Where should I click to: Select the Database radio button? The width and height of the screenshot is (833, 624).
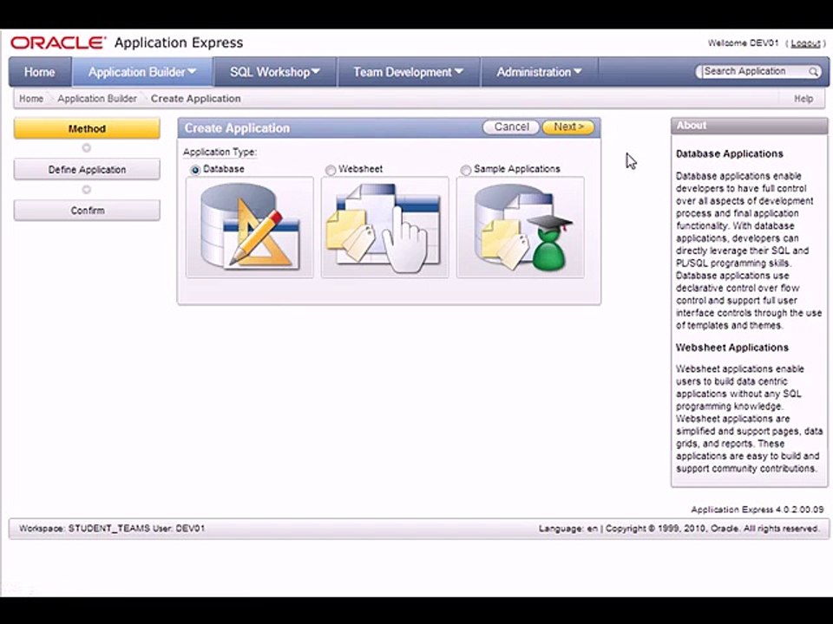click(195, 170)
